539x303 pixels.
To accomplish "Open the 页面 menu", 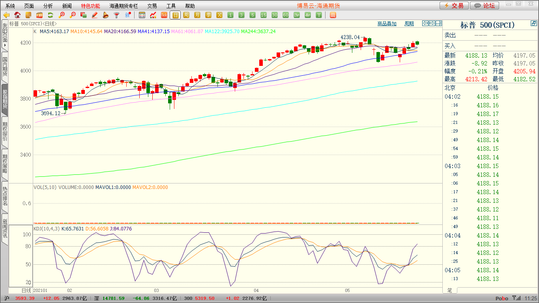I will point(29,6).
